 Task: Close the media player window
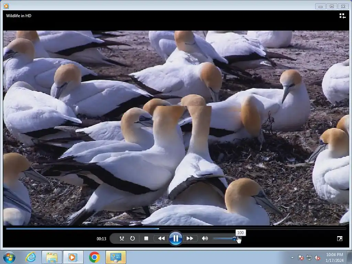(x=343, y=7)
